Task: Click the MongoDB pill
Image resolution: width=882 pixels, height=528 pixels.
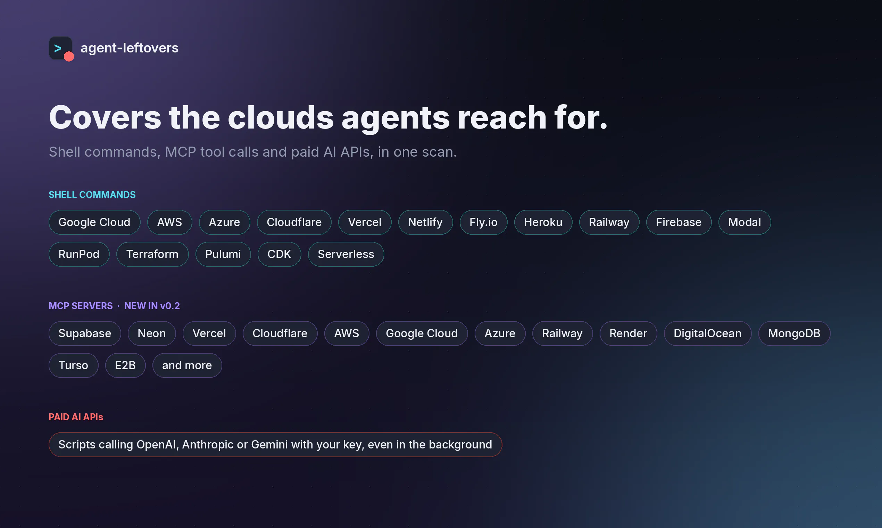Action: coord(794,333)
